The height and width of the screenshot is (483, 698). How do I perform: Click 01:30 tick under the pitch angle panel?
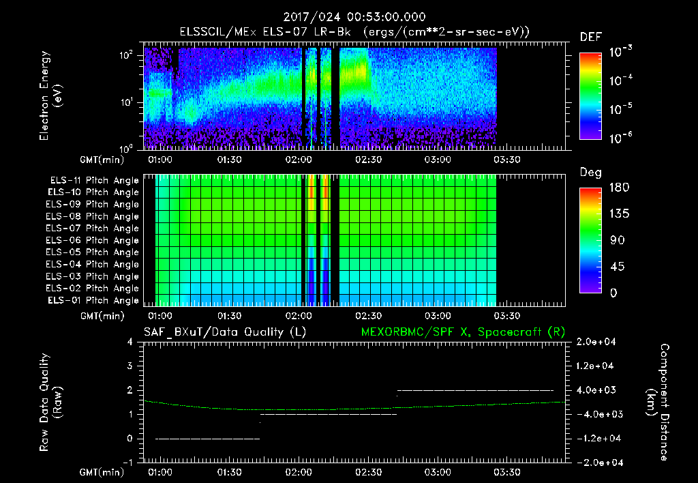coord(229,317)
